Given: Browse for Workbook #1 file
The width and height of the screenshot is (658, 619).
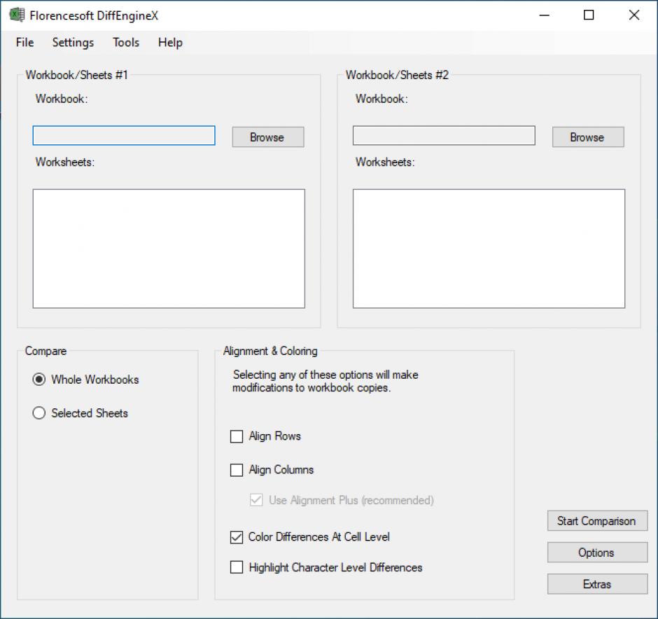Looking at the screenshot, I should [x=267, y=137].
